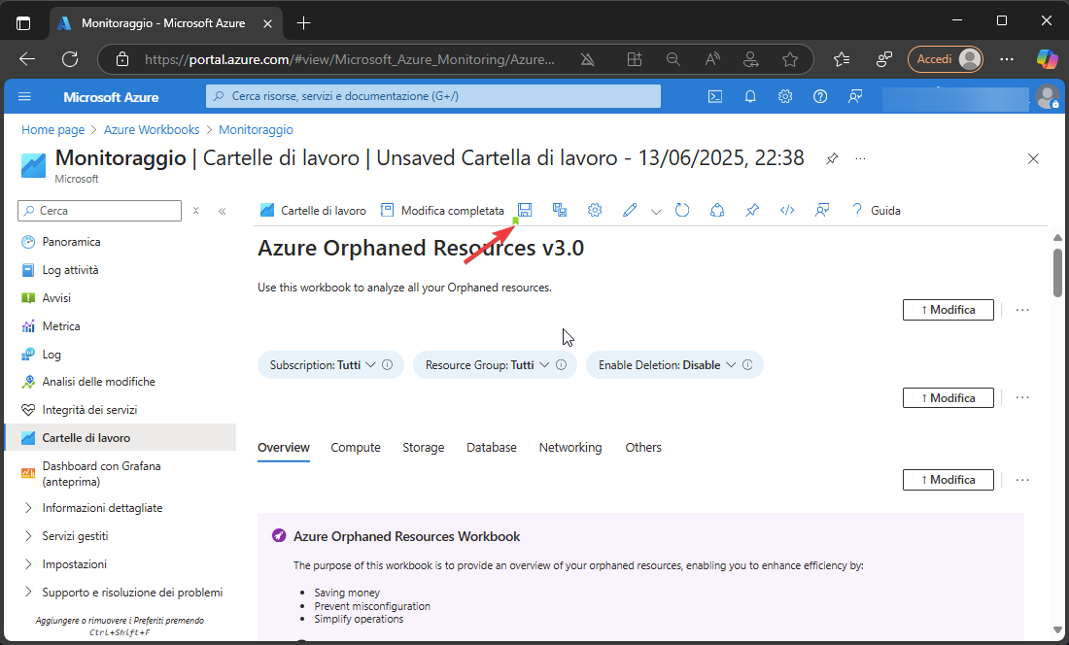
Task: Open the Advanced Editor code icon
Action: [787, 210]
